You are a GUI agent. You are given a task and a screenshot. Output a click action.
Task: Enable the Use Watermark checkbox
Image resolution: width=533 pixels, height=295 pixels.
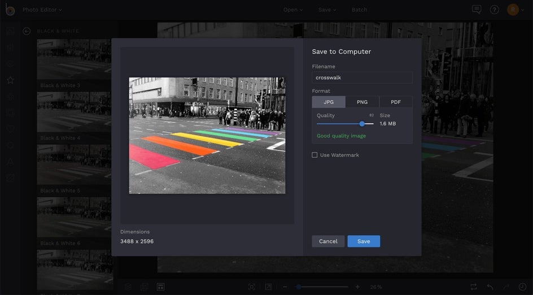point(314,155)
